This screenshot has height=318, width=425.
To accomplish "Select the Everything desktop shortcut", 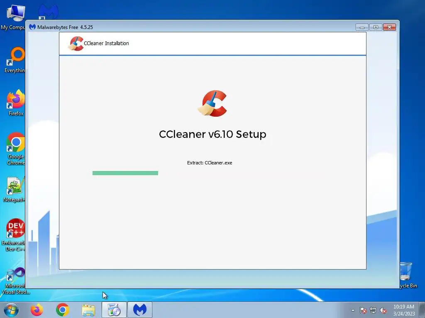I will (x=15, y=60).
